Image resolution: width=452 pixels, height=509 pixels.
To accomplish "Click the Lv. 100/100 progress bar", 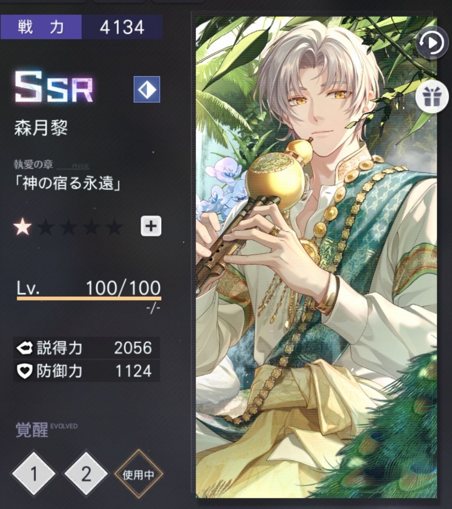I will coord(89,298).
